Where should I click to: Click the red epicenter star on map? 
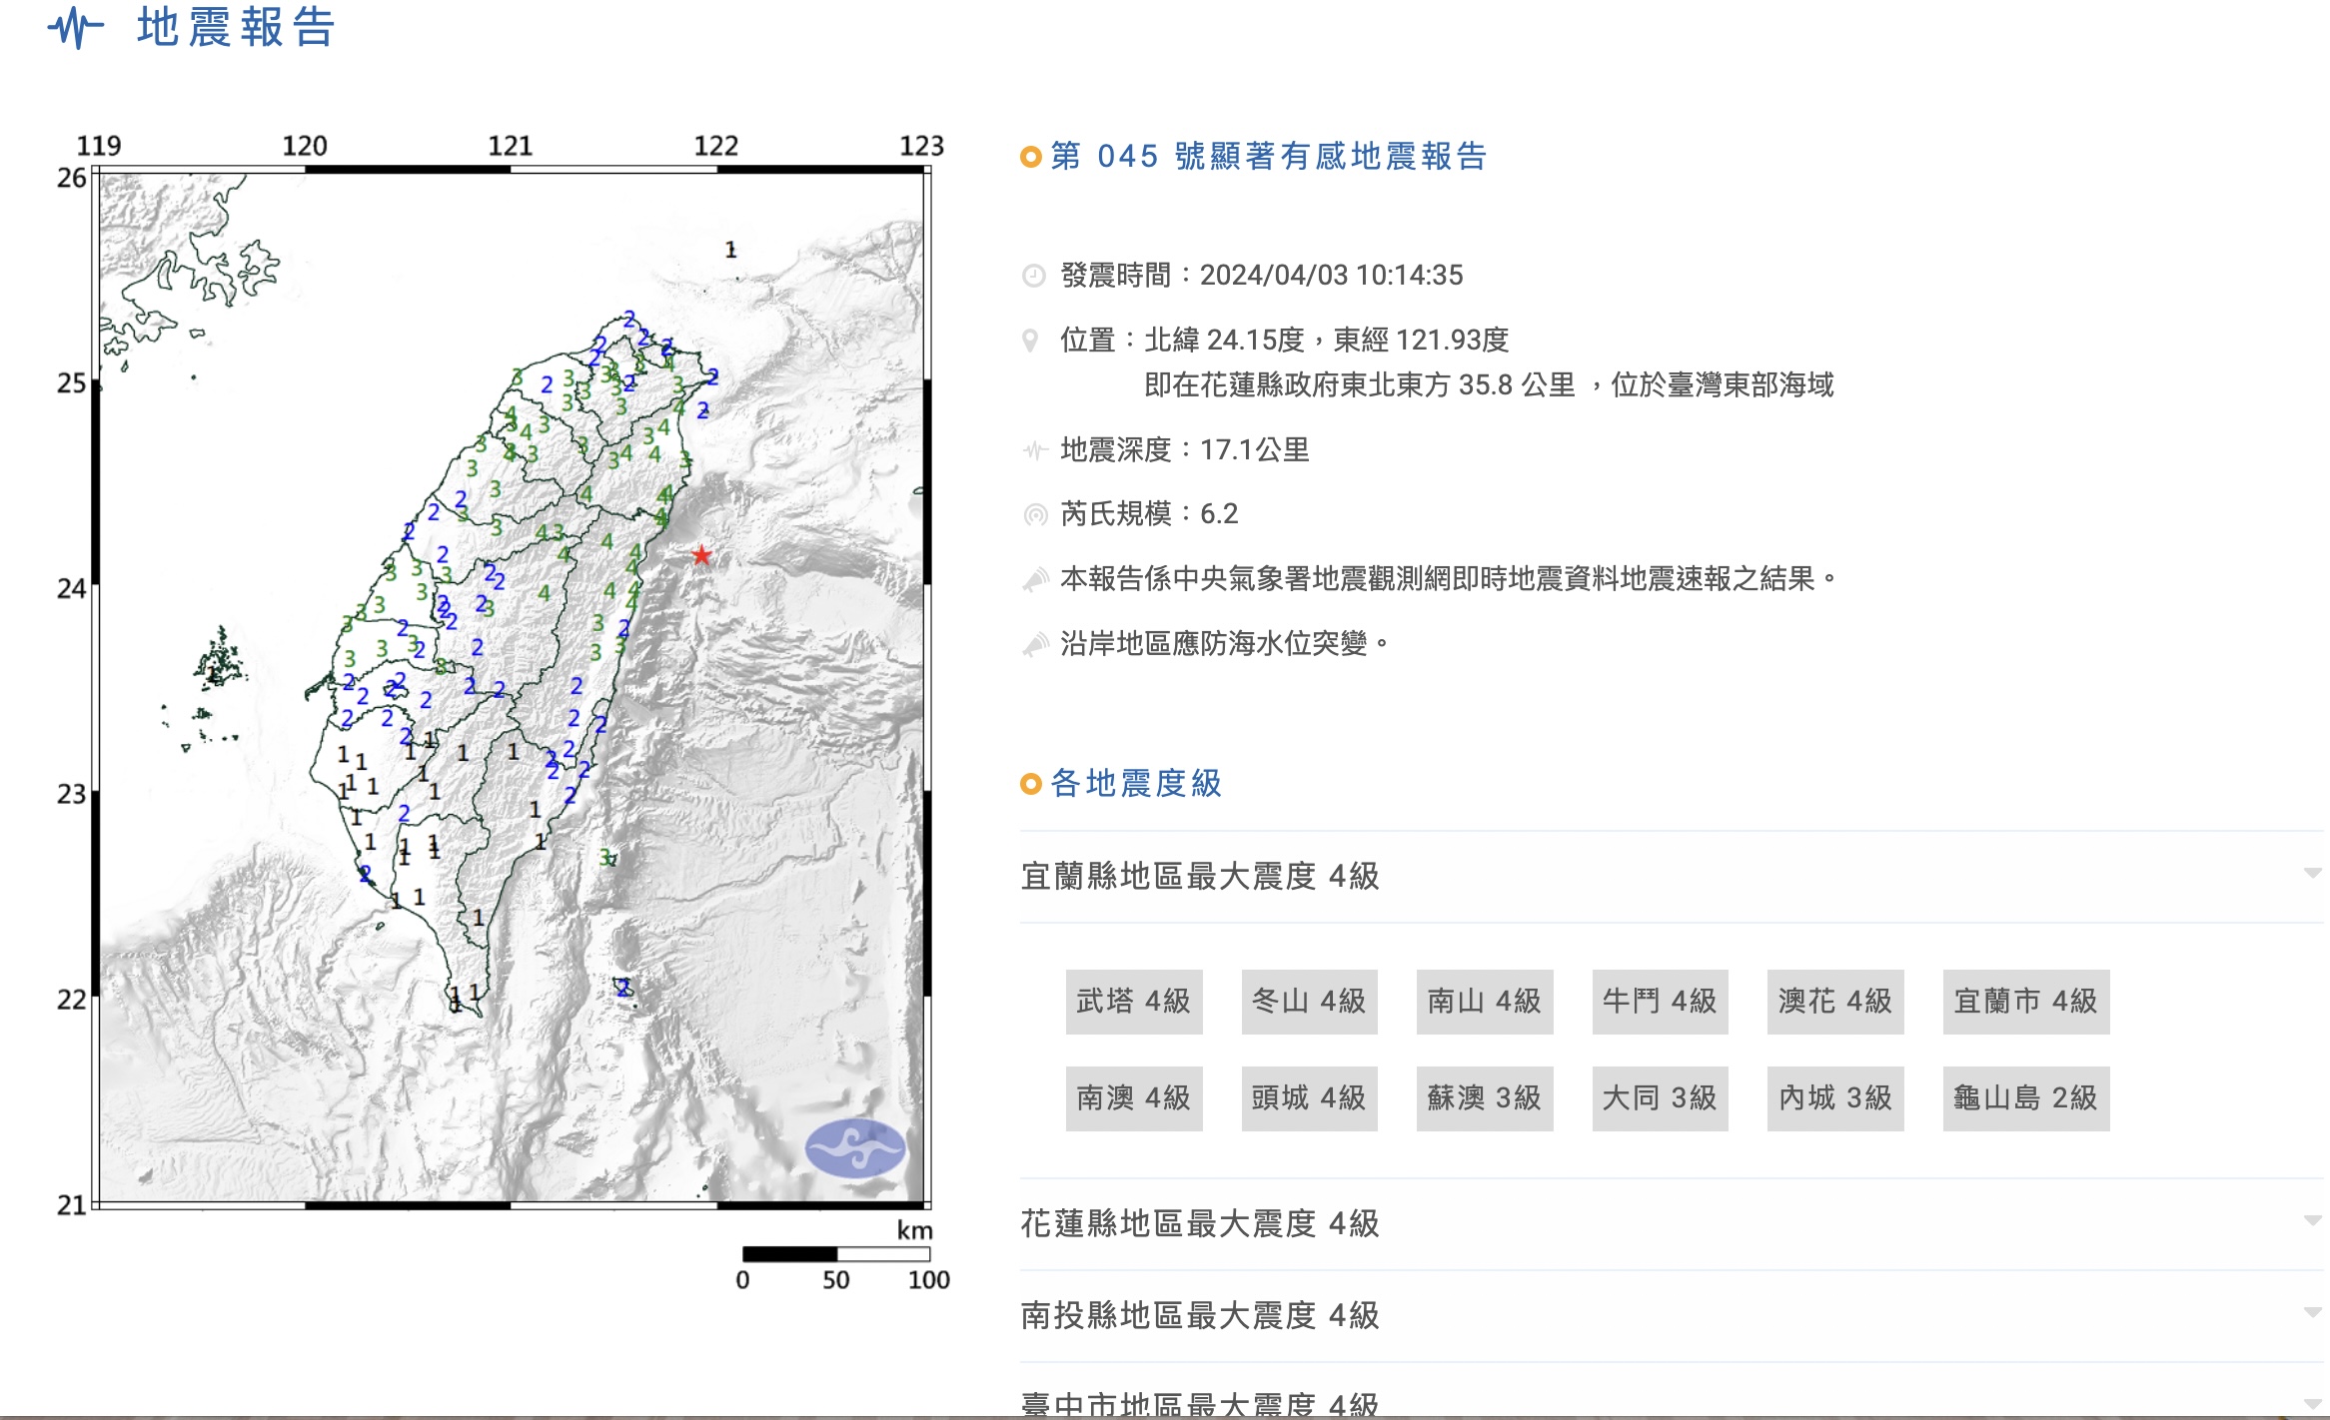(x=702, y=555)
